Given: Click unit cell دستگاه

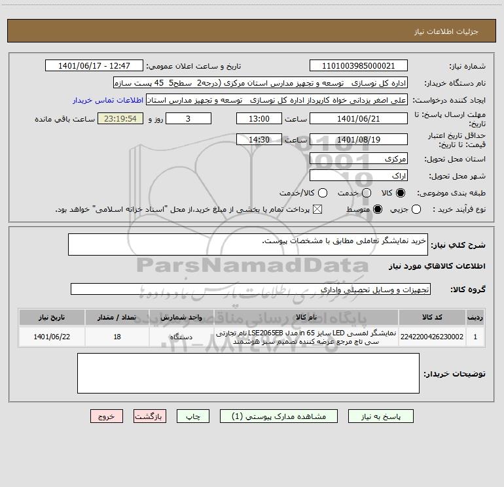Looking at the screenshot, I should [181, 337].
